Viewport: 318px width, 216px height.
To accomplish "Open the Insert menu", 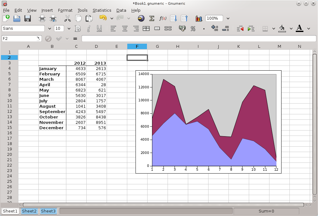I will tap(47, 10).
